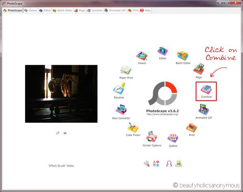Change language via the multilingual letters icon
This screenshot has width=243, height=192.
click(156, 164)
